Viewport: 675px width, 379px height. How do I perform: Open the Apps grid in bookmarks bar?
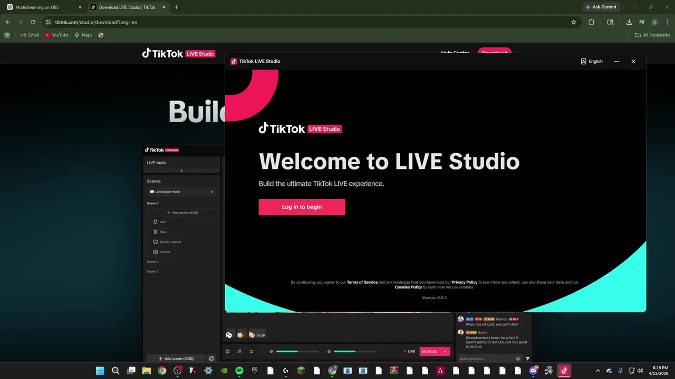point(7,35)
